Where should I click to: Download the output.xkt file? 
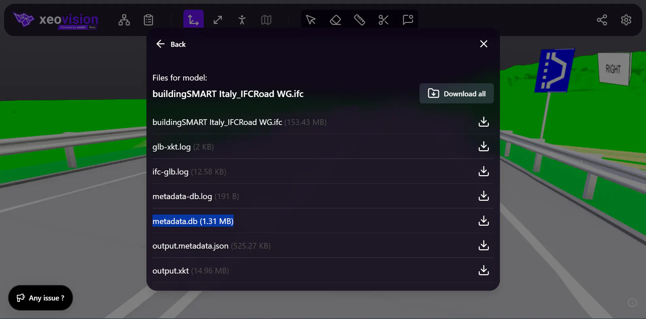tap(484, 270)
